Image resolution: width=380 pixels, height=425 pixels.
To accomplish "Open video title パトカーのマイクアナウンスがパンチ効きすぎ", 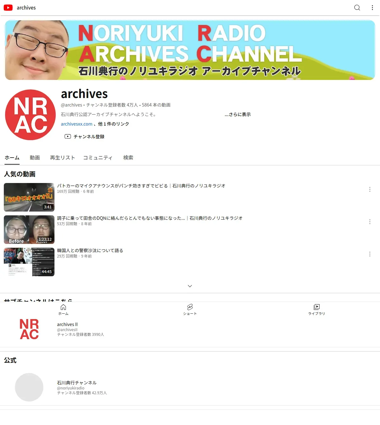I will pyautogui.click(x=141, y=186).
